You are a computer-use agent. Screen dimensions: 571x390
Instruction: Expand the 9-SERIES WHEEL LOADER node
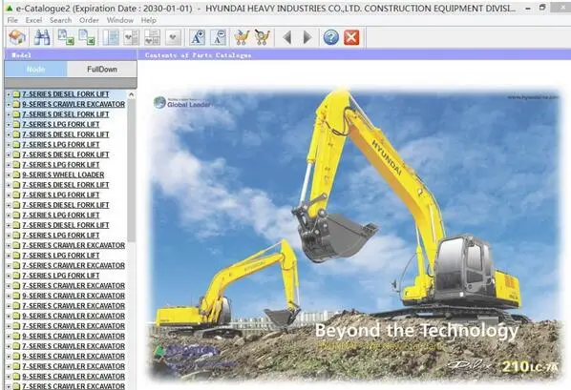(x=9, y=175)
